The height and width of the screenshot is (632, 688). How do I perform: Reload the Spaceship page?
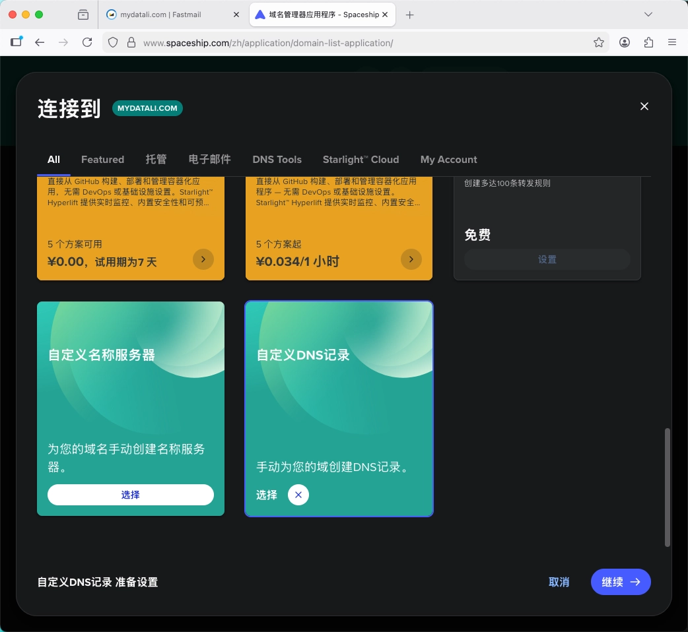(x=87, y=42)
